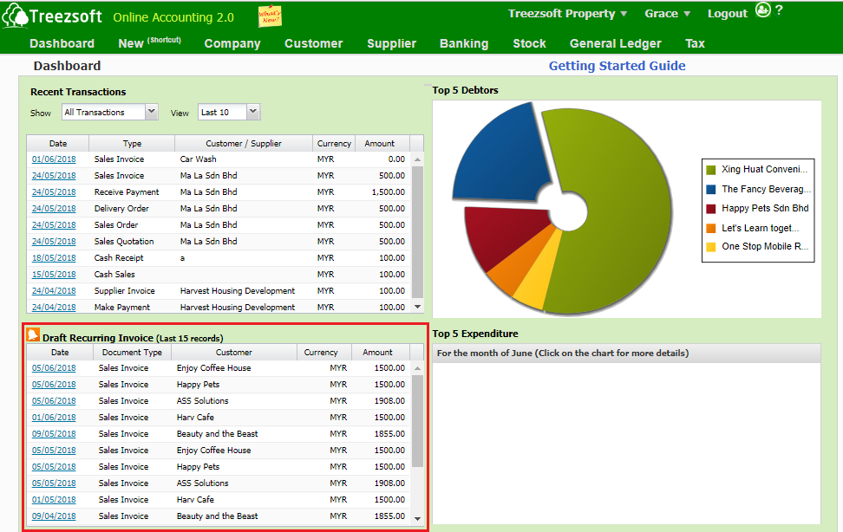The width and height of the screenshot is (843, 532).
Task: Open the "What's New" sticky note icon
Action: coord(268,15)
